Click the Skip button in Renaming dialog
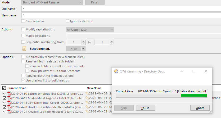 pyautogui.click(x=124, y=108)
